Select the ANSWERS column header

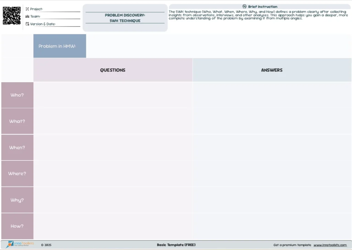tap(272, 70)
